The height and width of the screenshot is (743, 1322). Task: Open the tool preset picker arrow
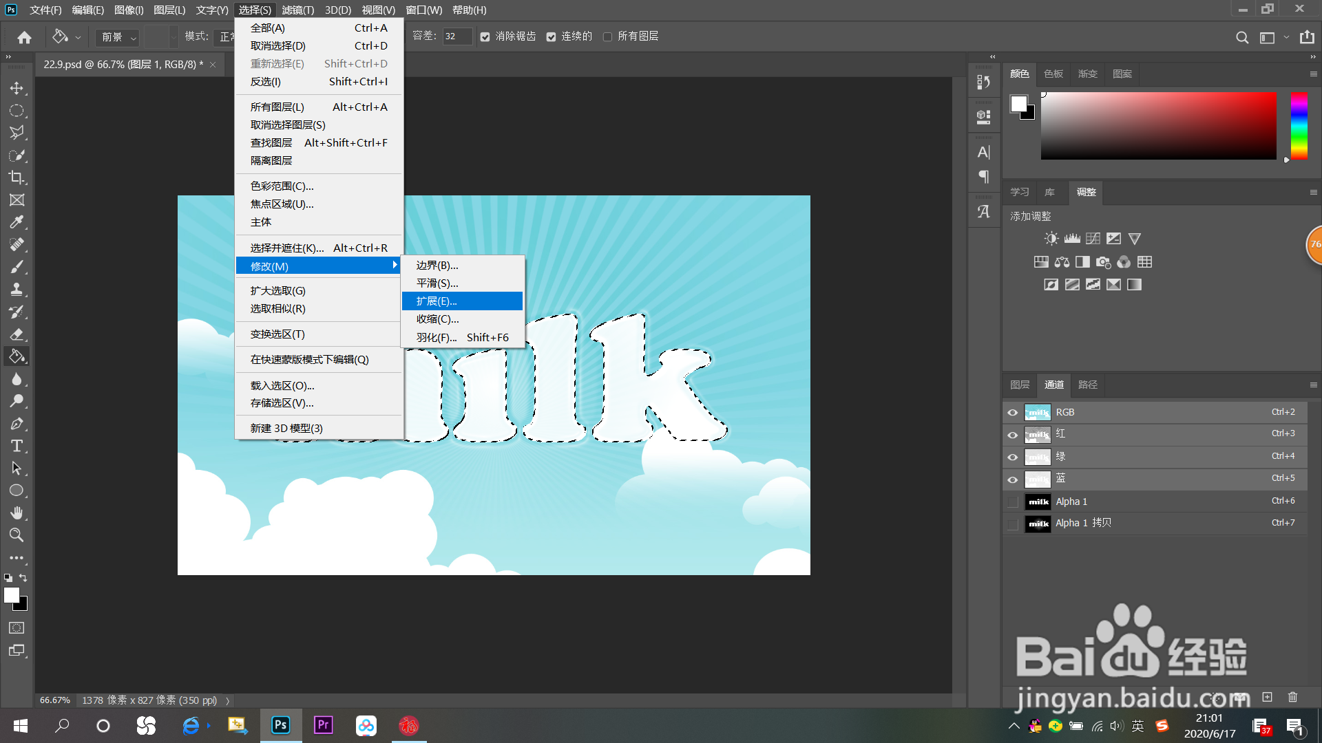[x=78, y=38]
